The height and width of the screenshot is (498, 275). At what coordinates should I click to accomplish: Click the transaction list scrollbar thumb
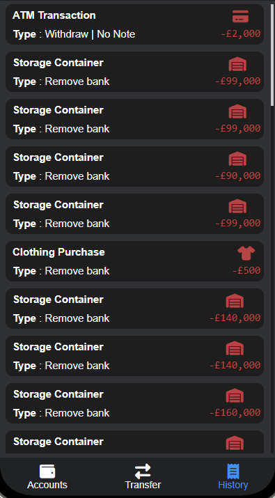[272, 54]
